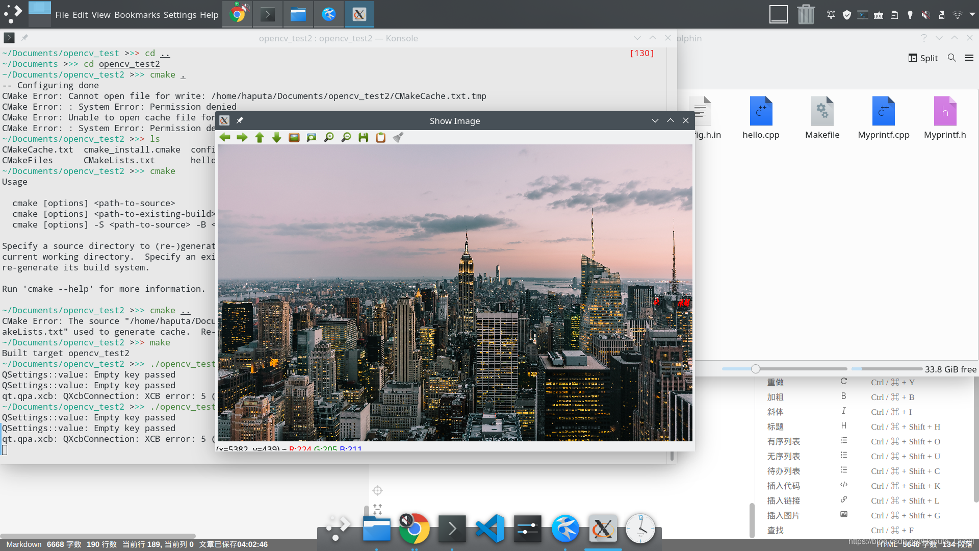Image resolution: width=979 pixels, height=551 pixels.
Task: Open hello.cpp in Dolphin
Action: (x=761, y=118)
